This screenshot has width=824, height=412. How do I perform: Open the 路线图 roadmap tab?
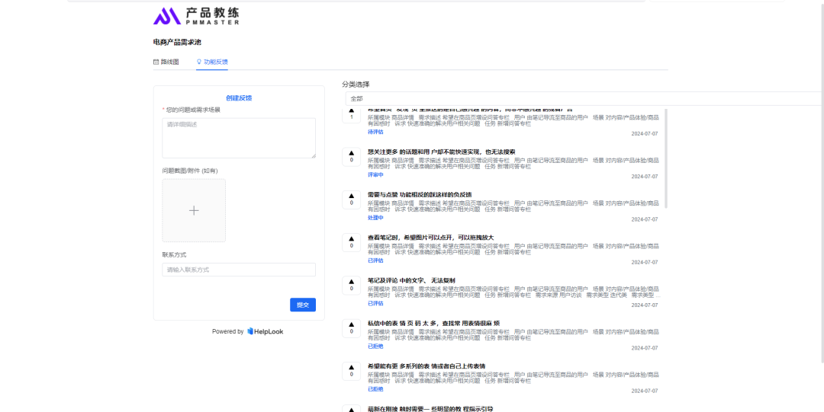coord(166,62)
